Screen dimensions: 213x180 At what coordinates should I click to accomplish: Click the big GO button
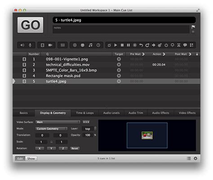click(30, 25)
